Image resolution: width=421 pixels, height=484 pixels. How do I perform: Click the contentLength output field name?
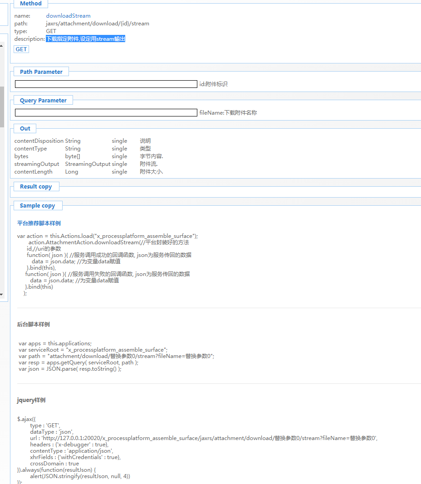pos(34,172)
